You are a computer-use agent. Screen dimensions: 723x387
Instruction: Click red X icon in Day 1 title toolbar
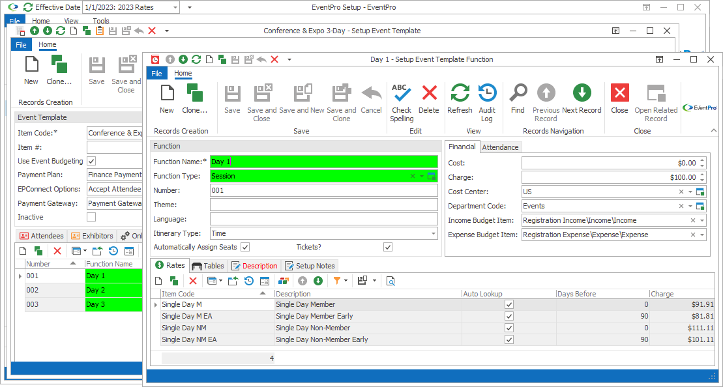274,59
